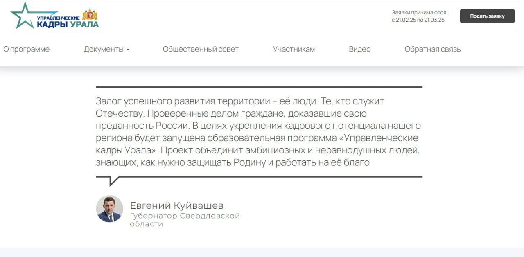Open the Участникам page
This screenshot has width=524, height=257.
[x=294, y=49]
